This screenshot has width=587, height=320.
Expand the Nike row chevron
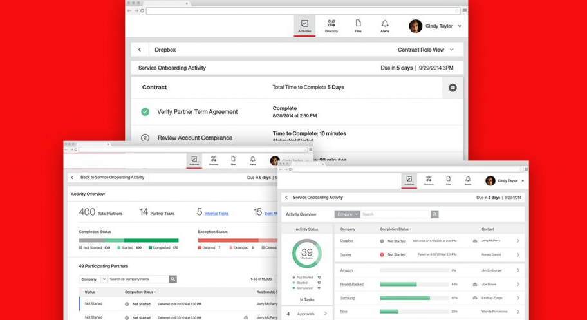(518, 312)
